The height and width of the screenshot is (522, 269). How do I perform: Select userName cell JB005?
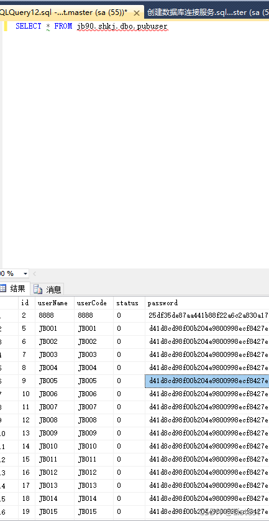point(55,381)
